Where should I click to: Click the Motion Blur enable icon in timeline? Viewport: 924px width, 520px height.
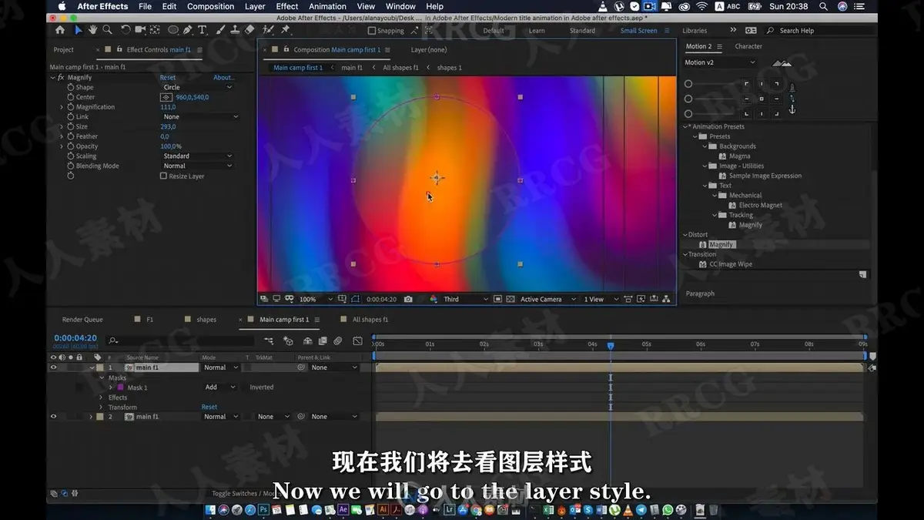(x=338, y=341)
